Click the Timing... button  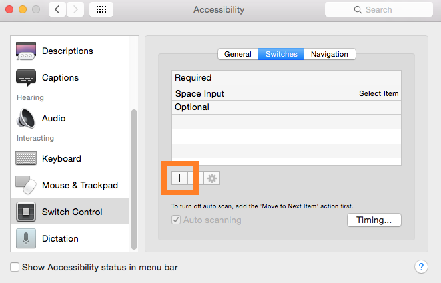point(374,220)
